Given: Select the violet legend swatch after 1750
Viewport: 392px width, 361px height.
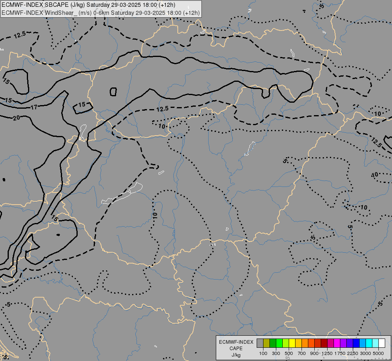Looking at the screenshot, I should pos(343,343).
